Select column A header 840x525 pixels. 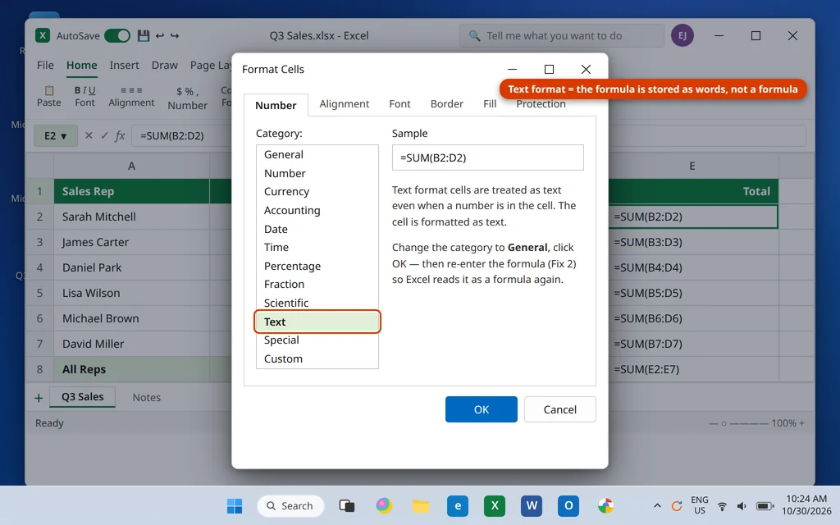click(x=131, y=166)
